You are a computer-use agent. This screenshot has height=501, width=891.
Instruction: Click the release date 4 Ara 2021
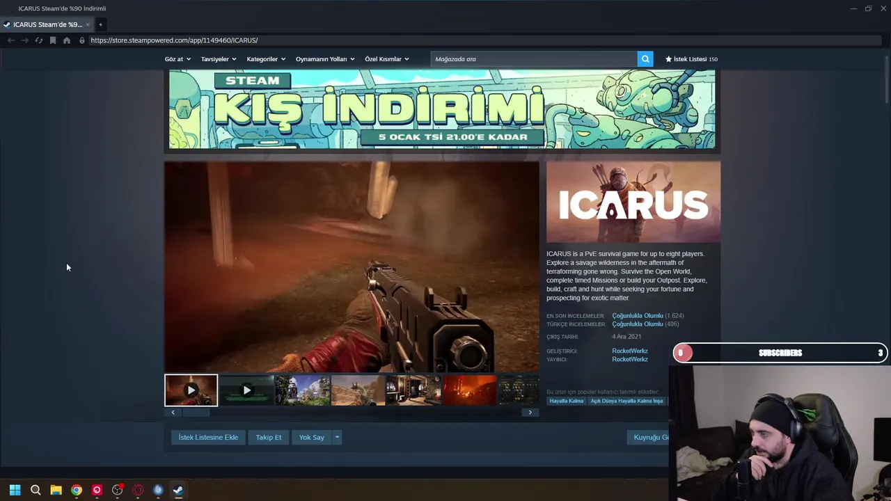tap(626, 337)
